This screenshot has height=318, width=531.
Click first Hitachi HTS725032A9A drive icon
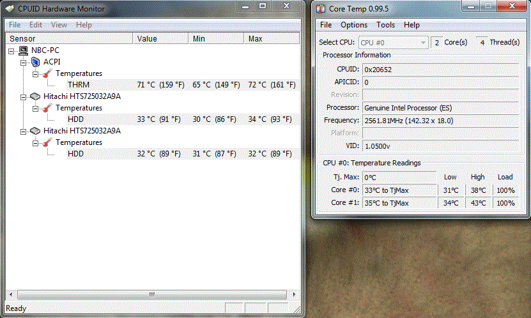[x=35, y=96]
